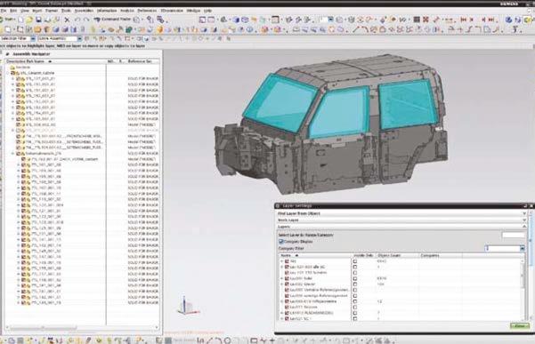535x344 pixels.
Task: Click the wireframe cube display icon
Action: point(245,20)
